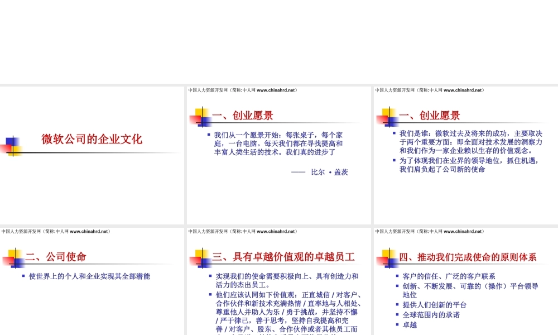
Task: Click the signature 比尔·盖茨
Action: point(329,173)
